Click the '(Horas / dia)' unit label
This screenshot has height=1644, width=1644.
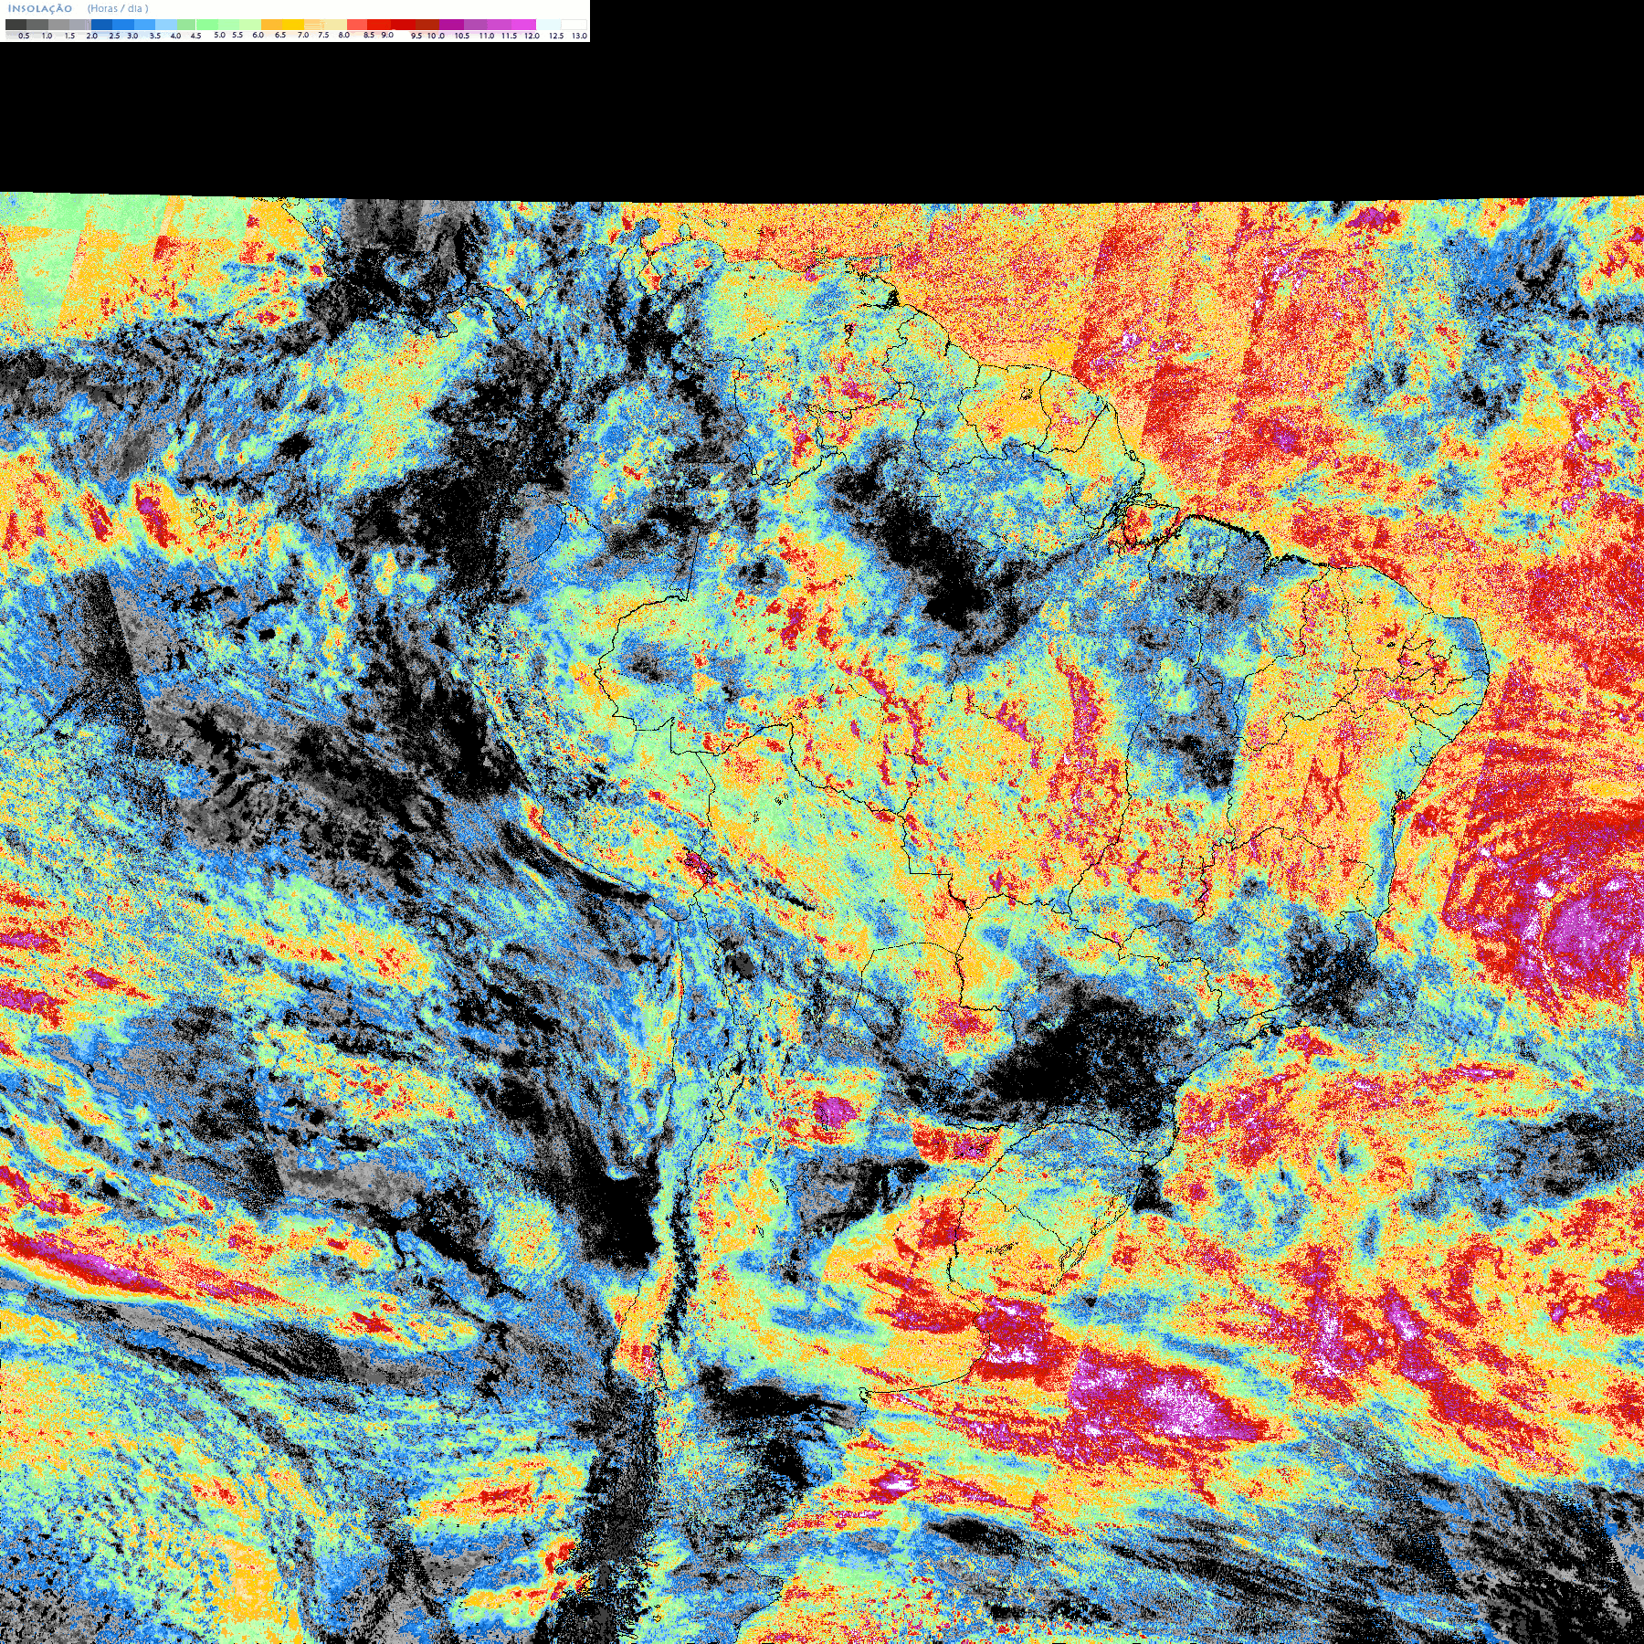[x=118, y=8]
